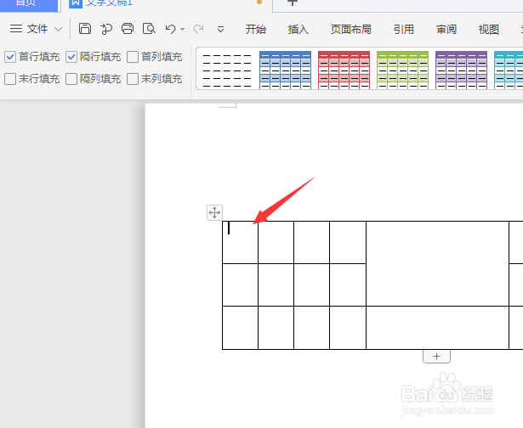Click the table move handle icon
Viewport: 523px width, 428px height.
(214, 212)
